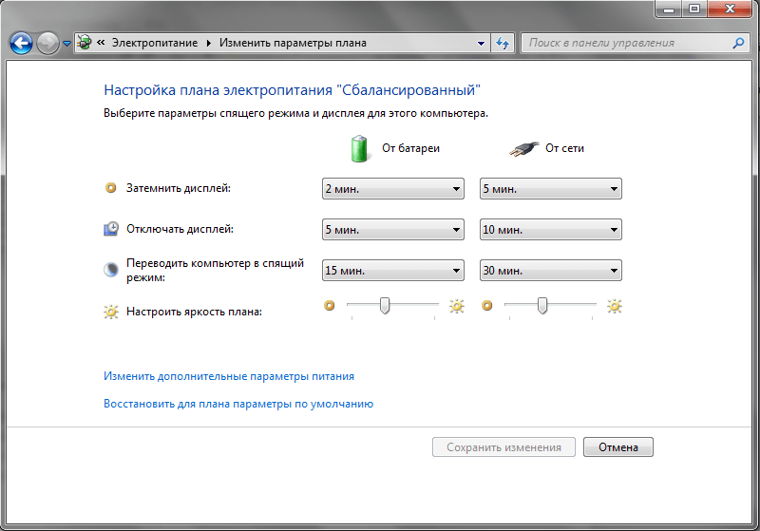
Task: Open battery 'Отключать дисплей' dropdown showing 5 мин.
Action: point(393,230)
